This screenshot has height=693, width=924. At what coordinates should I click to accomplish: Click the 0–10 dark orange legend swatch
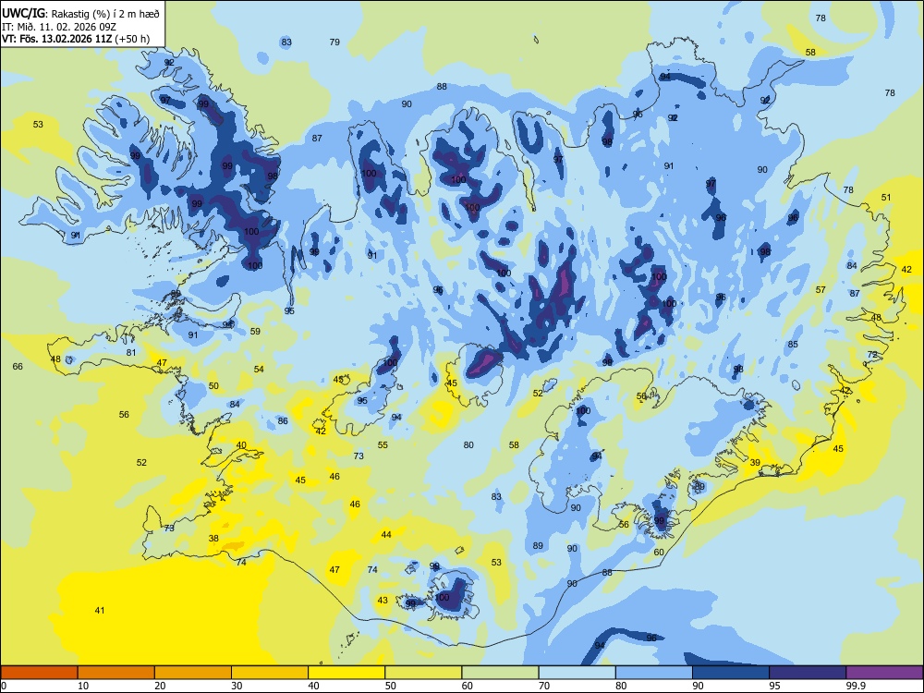click(40, 673)
